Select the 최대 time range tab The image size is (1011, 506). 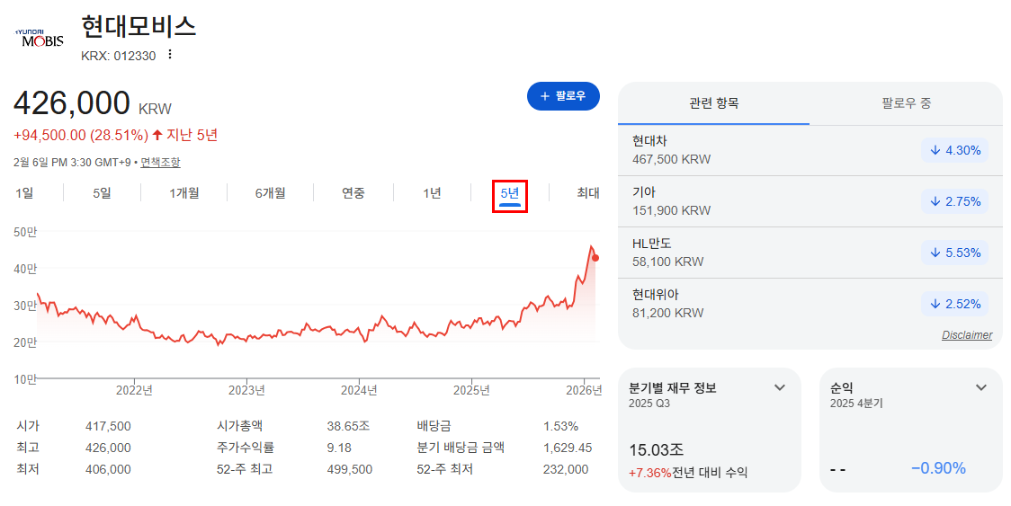(x=588, y=192)
